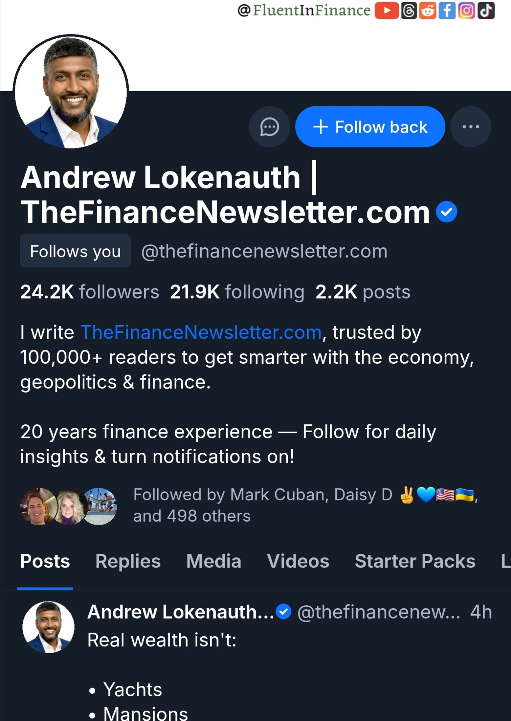View the 24.2K followers list
511x721 pixels.
coord(89,292)
